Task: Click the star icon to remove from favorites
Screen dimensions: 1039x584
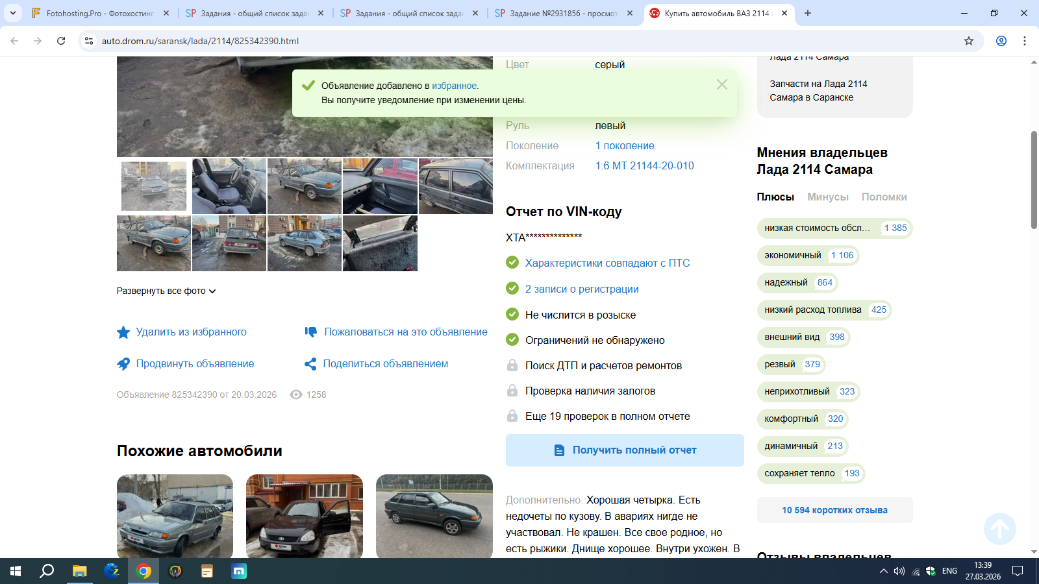Action: coord(123,332)
